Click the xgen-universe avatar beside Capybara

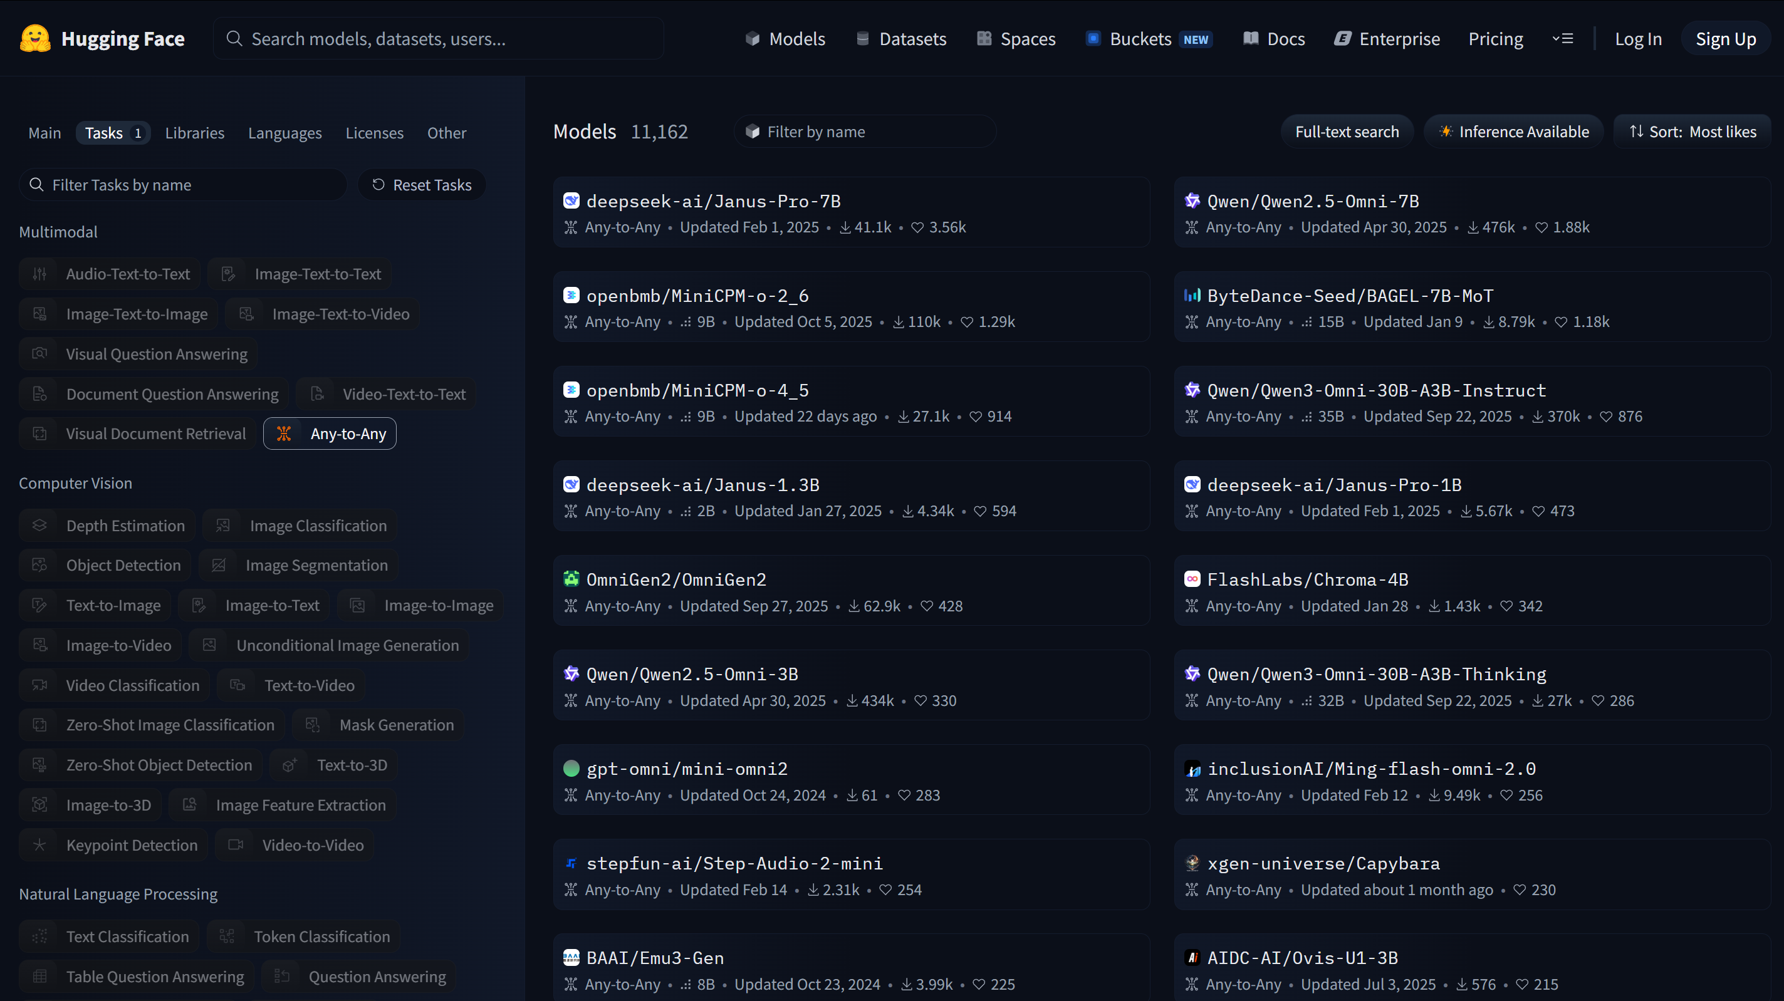point(1192,863)
